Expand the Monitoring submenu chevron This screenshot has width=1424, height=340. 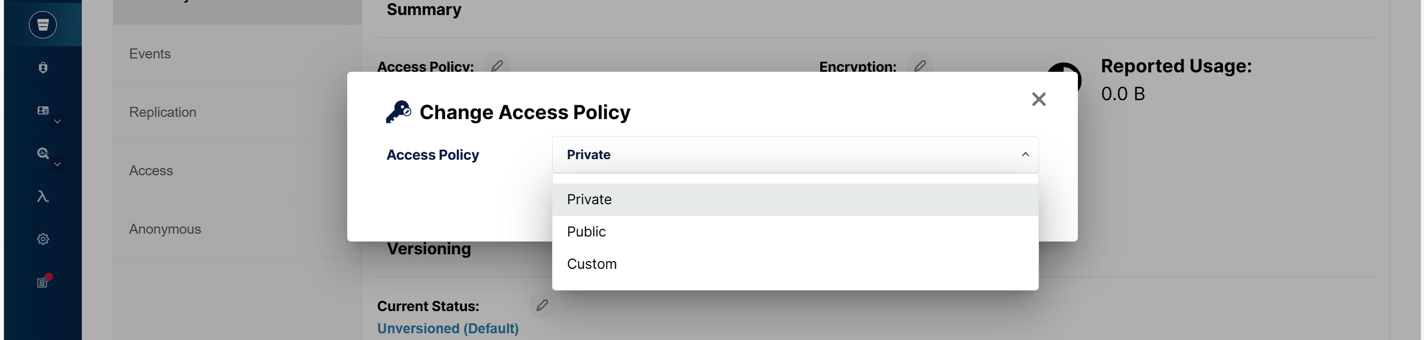pyautogui.click(x=57, y=164)
